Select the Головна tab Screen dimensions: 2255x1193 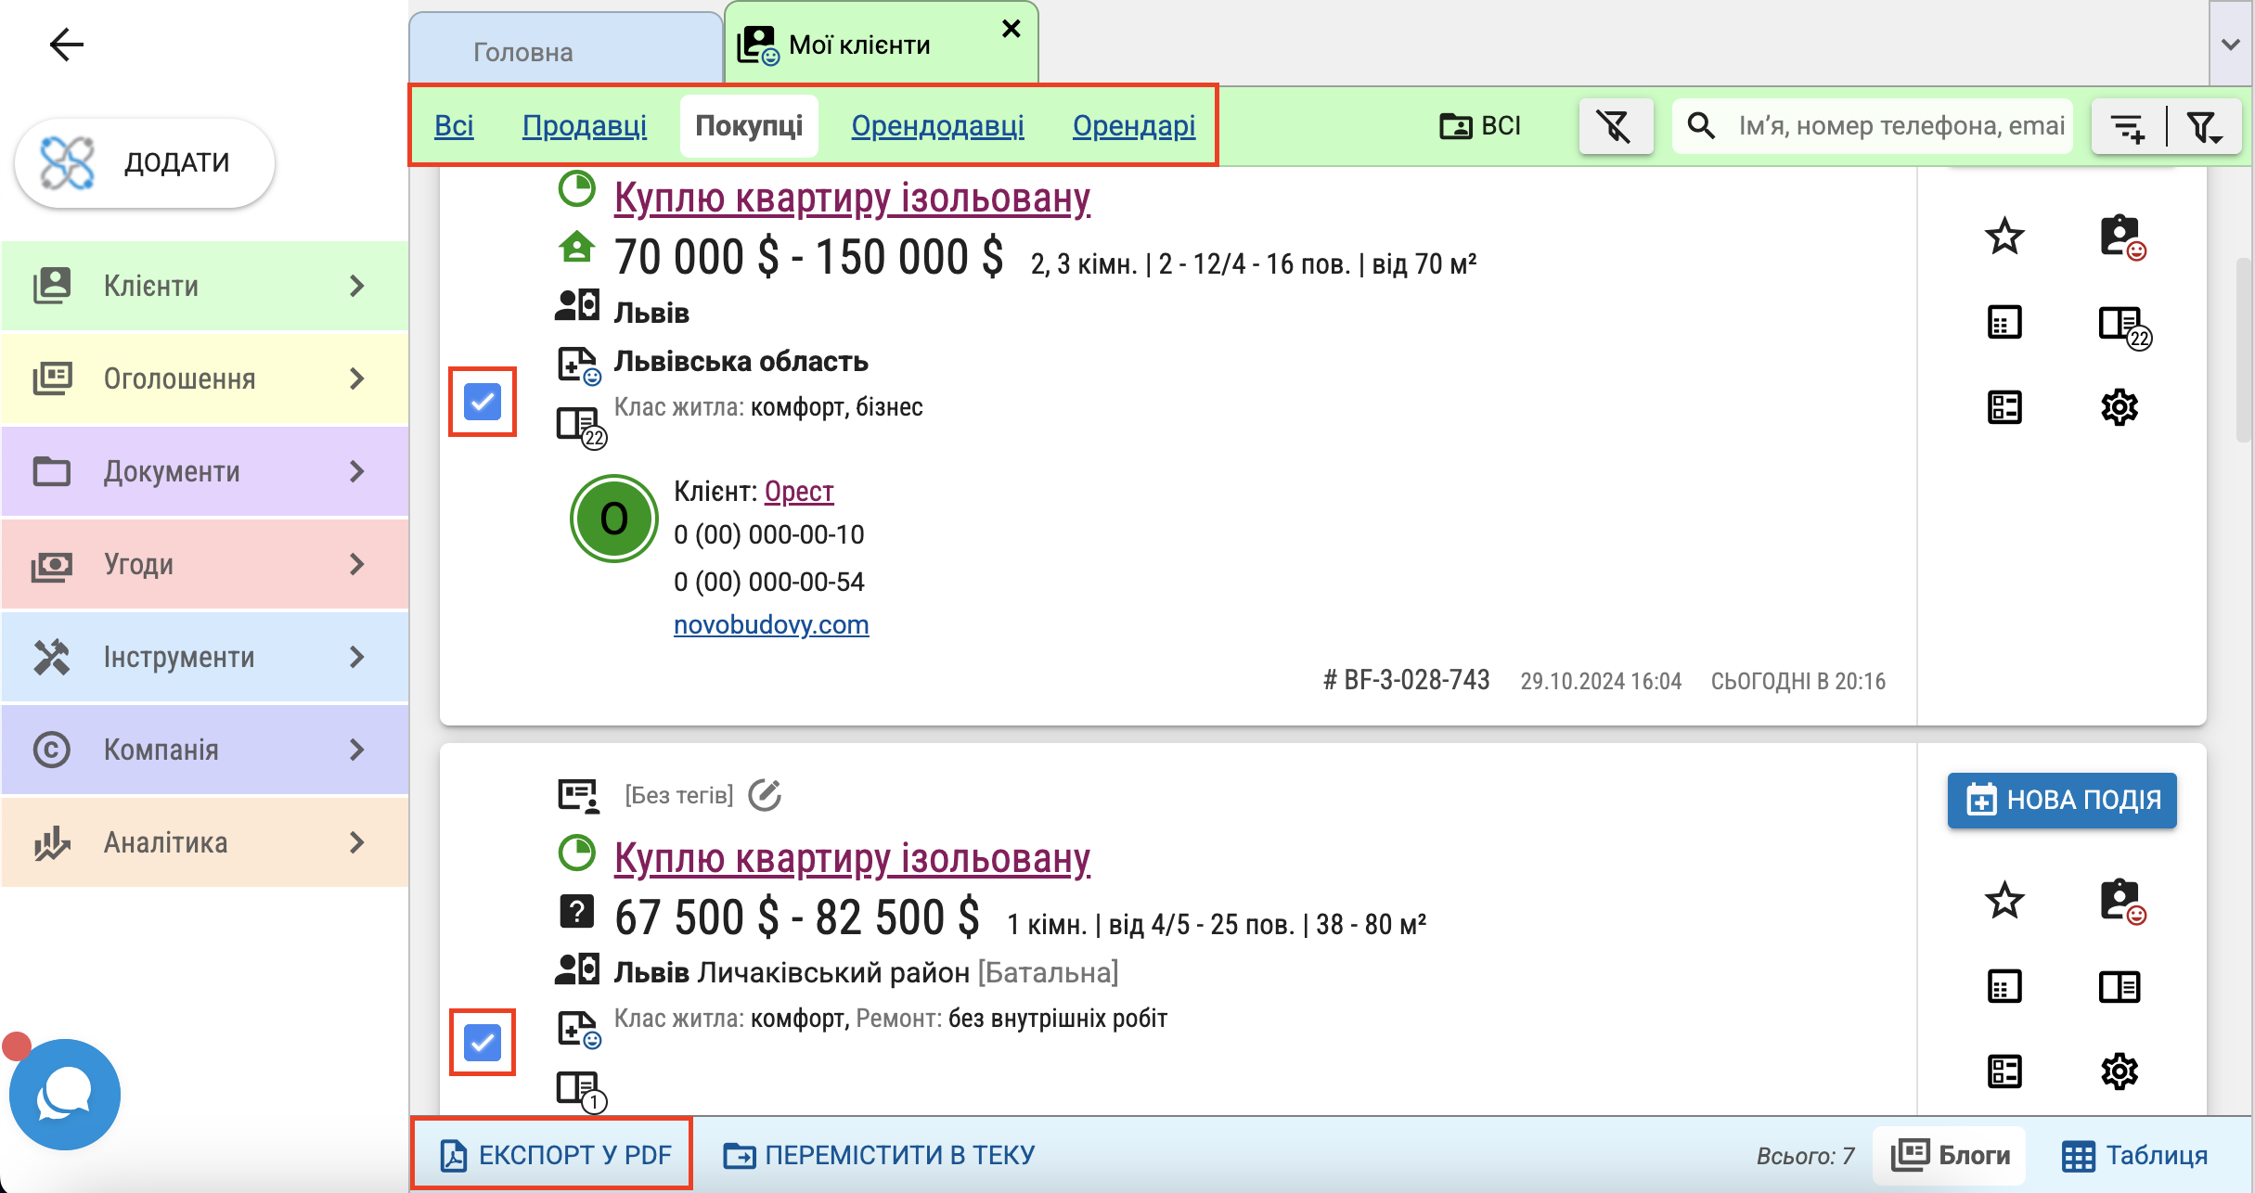522,52
